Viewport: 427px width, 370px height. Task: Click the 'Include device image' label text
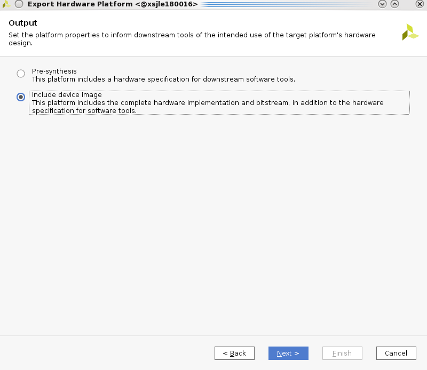[x=67, y=95]
